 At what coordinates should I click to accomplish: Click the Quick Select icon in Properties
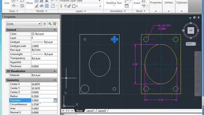[x=55, y=24]
